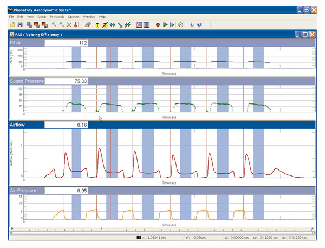Screen dimensions: 325x248
Task: Click the speaker audio icon
Action: [180, 24]
